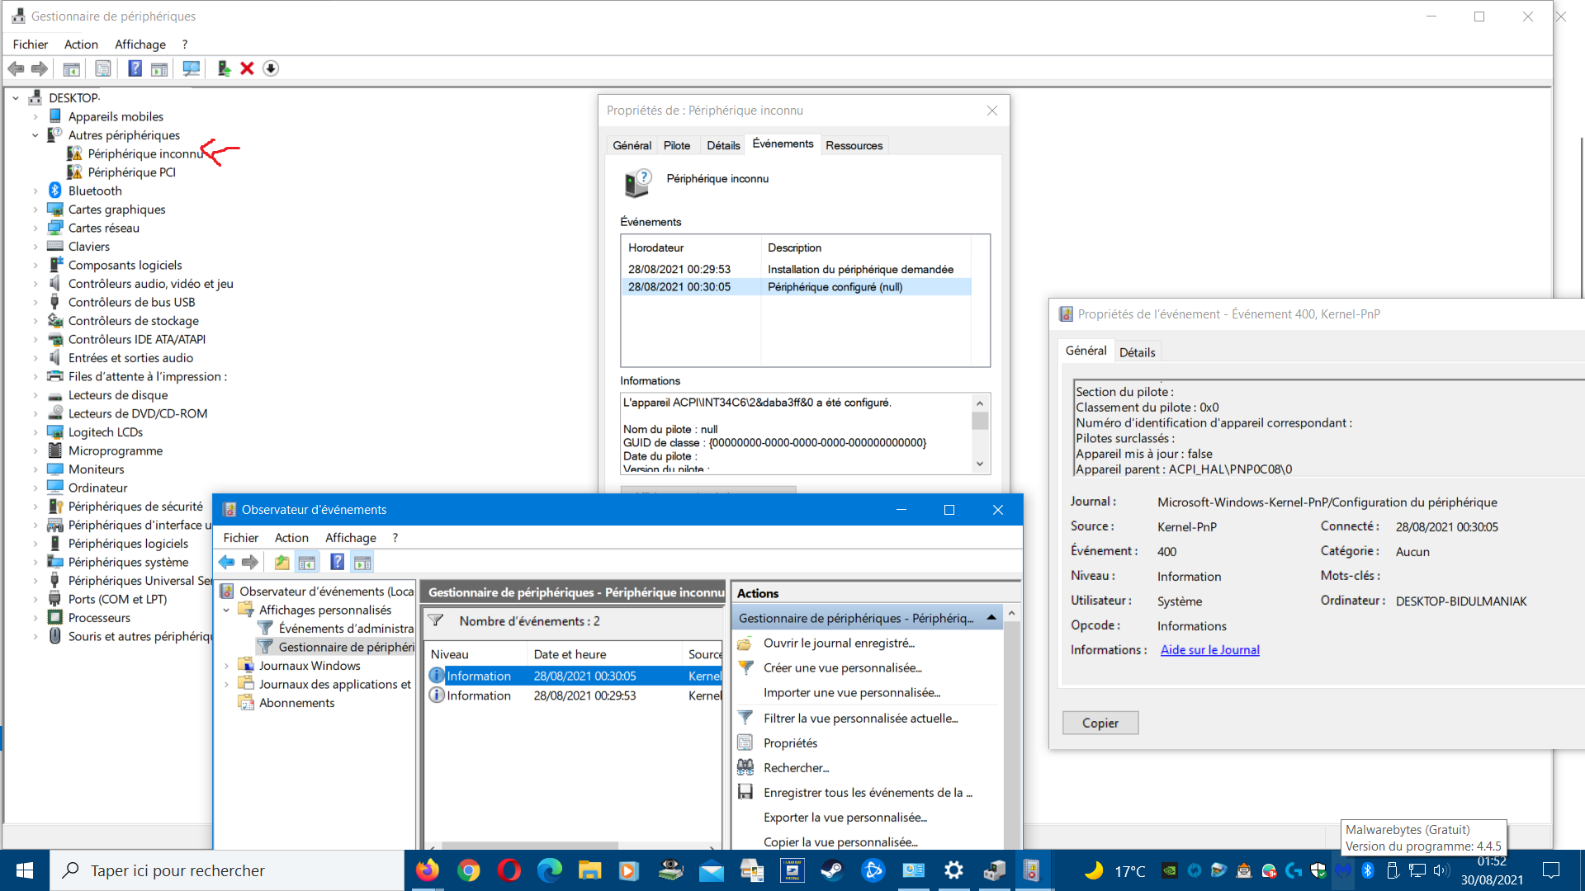Screen dimensions: 1585x891
Task: Expand Contrôleurs de bus USB category
Action: pos(35,302)
